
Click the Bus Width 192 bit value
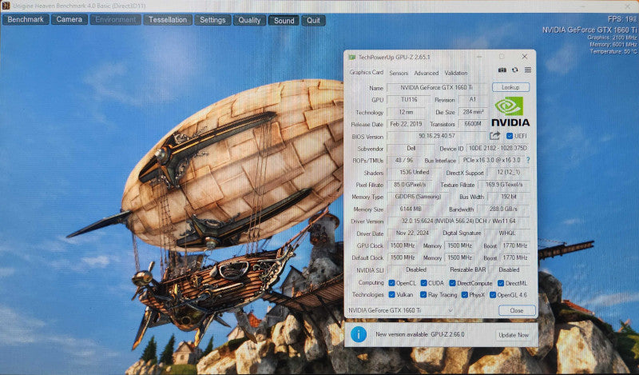pos(508,197)
